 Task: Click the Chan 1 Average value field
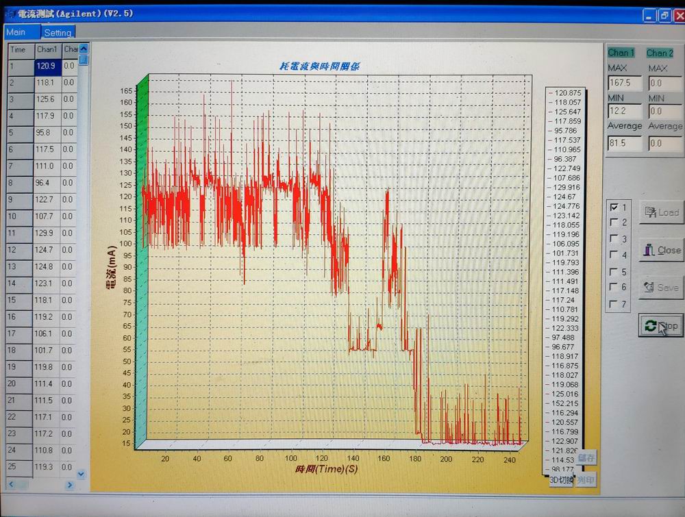[624, 143]
